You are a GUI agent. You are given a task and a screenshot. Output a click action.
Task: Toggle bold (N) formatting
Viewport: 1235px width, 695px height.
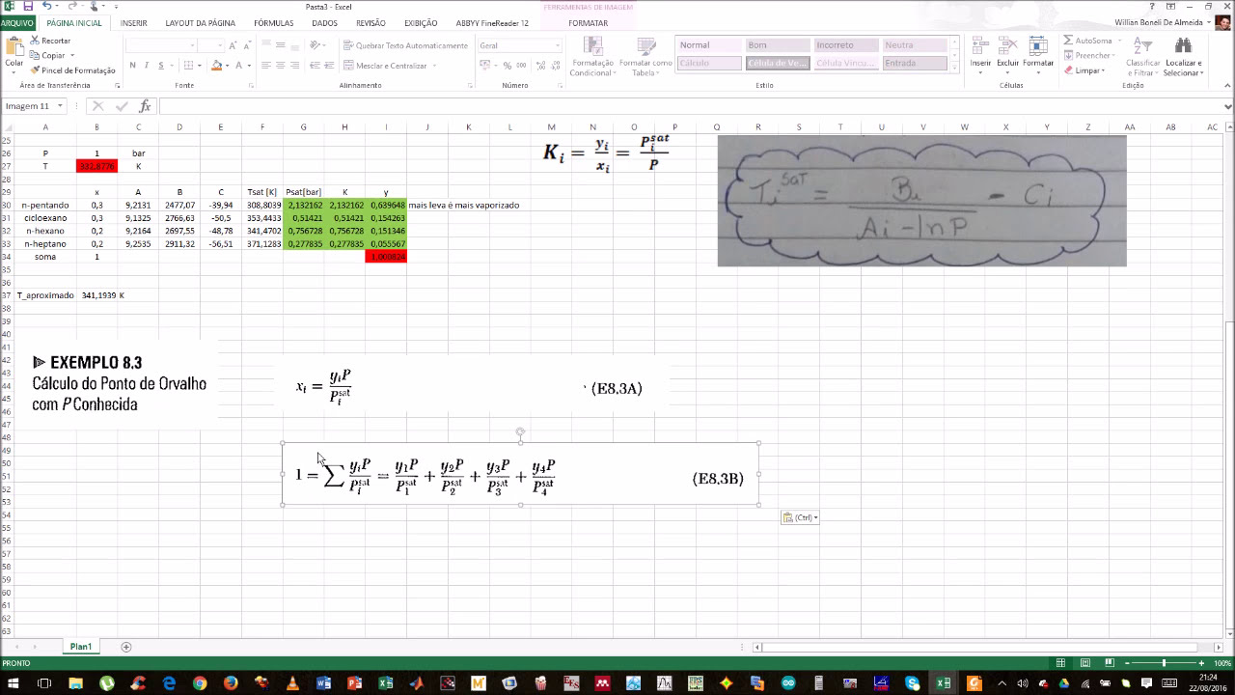pos(133,66)
